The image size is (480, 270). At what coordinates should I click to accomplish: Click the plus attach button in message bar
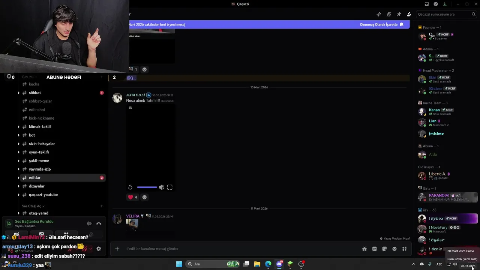pos(117,249)
